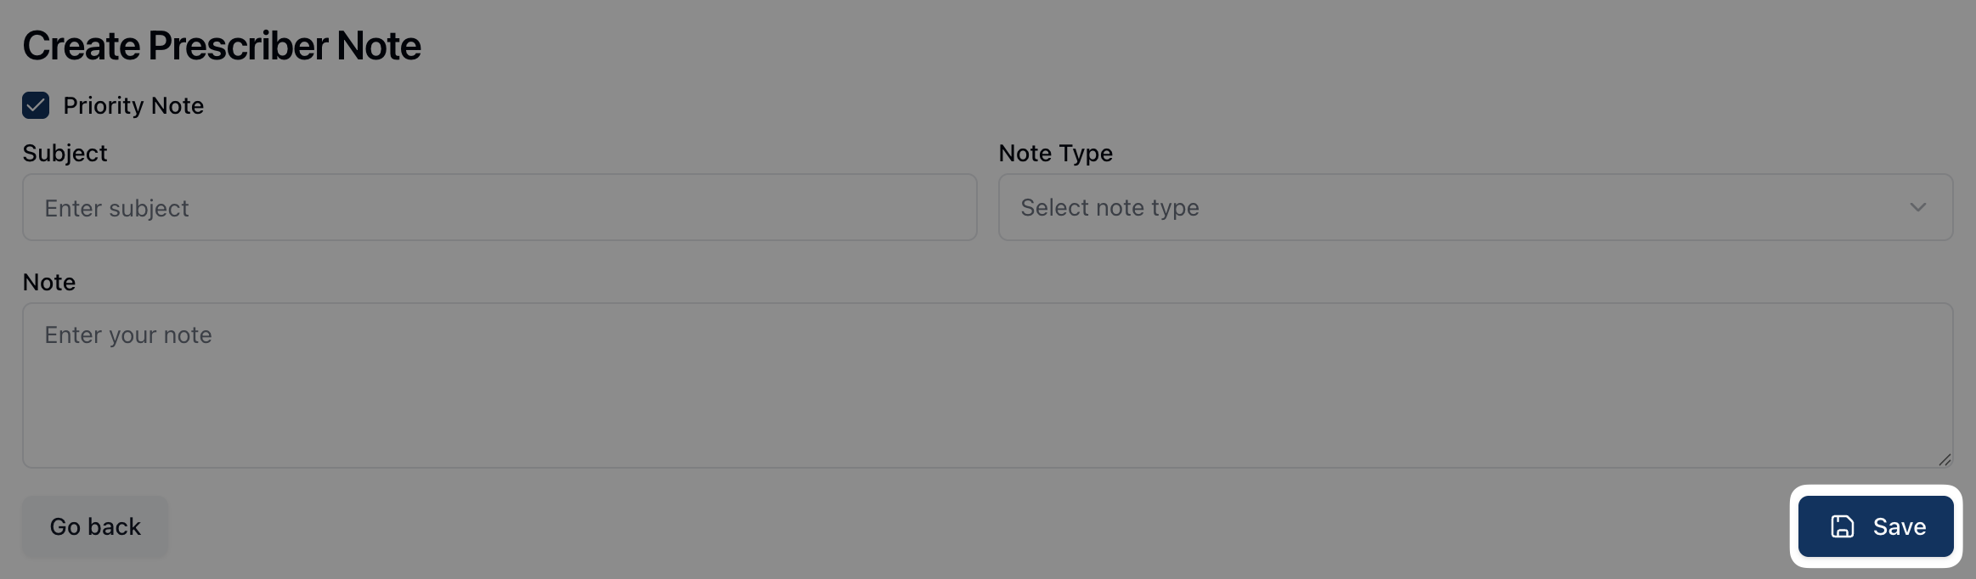Click the Note textarea resize handle

(1944, 459)
